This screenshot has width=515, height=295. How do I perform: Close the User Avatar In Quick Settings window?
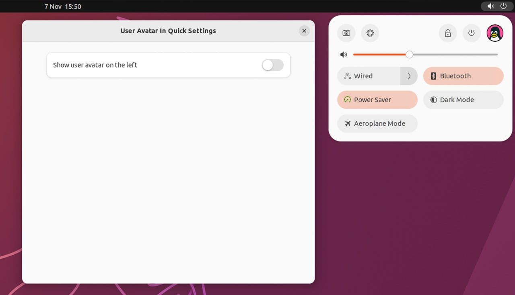coord(304,31)
